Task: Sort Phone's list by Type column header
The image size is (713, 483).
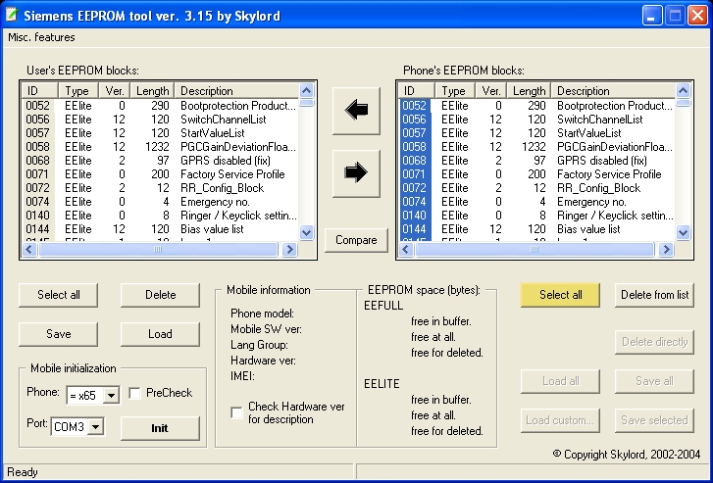Action: coord(455,91)
